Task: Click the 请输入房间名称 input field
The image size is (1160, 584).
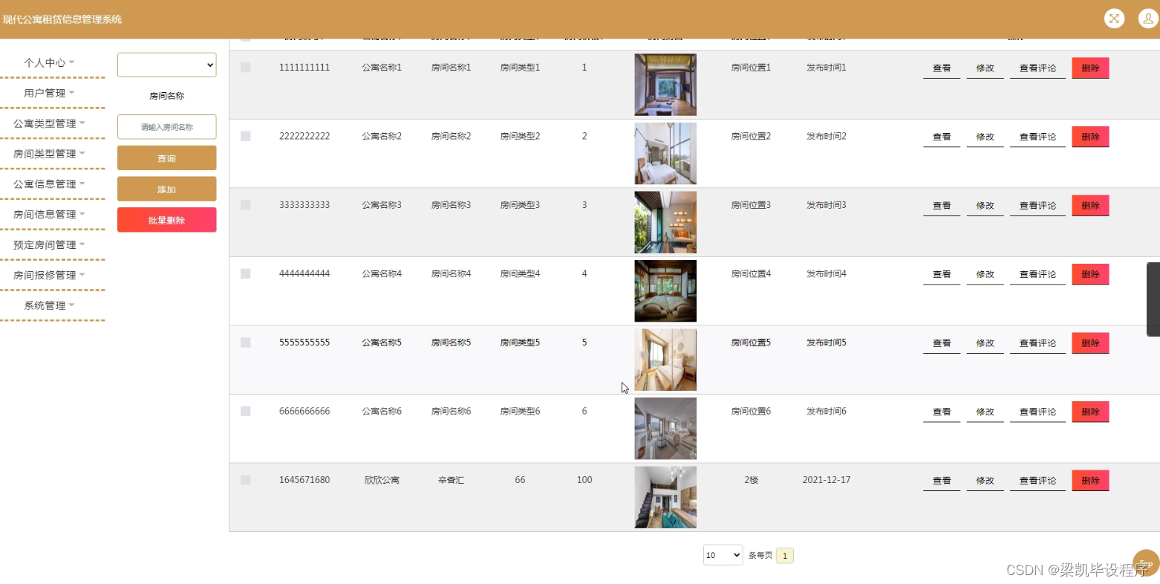Action: (166, 126)
